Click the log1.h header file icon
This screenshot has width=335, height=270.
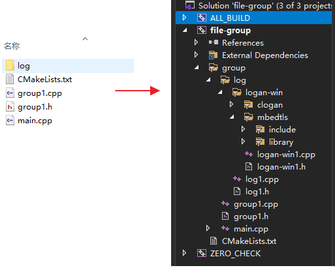tap(237, 192)
